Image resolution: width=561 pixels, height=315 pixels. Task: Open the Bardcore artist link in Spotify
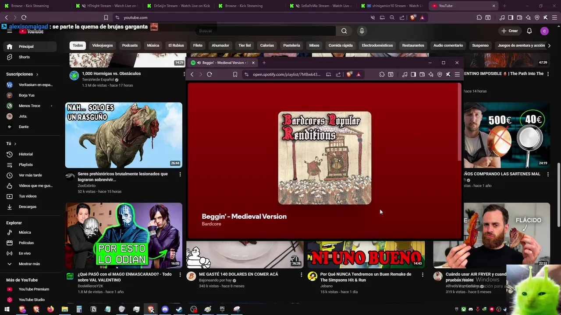[x=211, y=224]
